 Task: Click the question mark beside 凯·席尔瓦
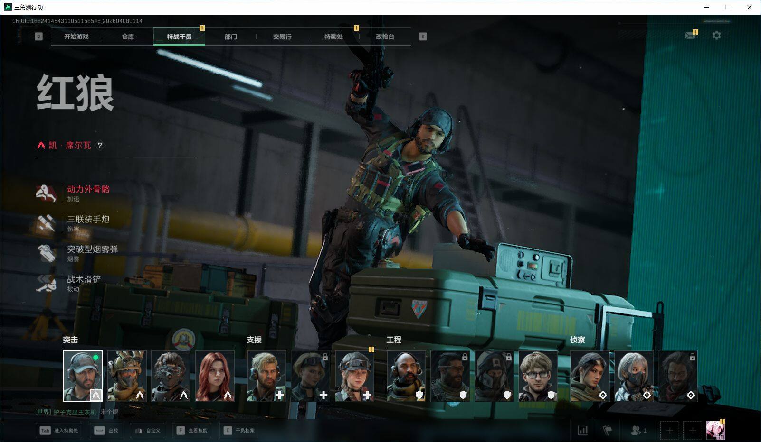[100, 146]
